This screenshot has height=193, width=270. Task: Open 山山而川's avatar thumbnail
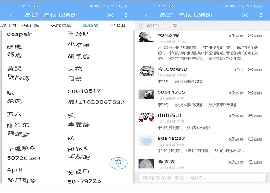[x=147, y=118]
